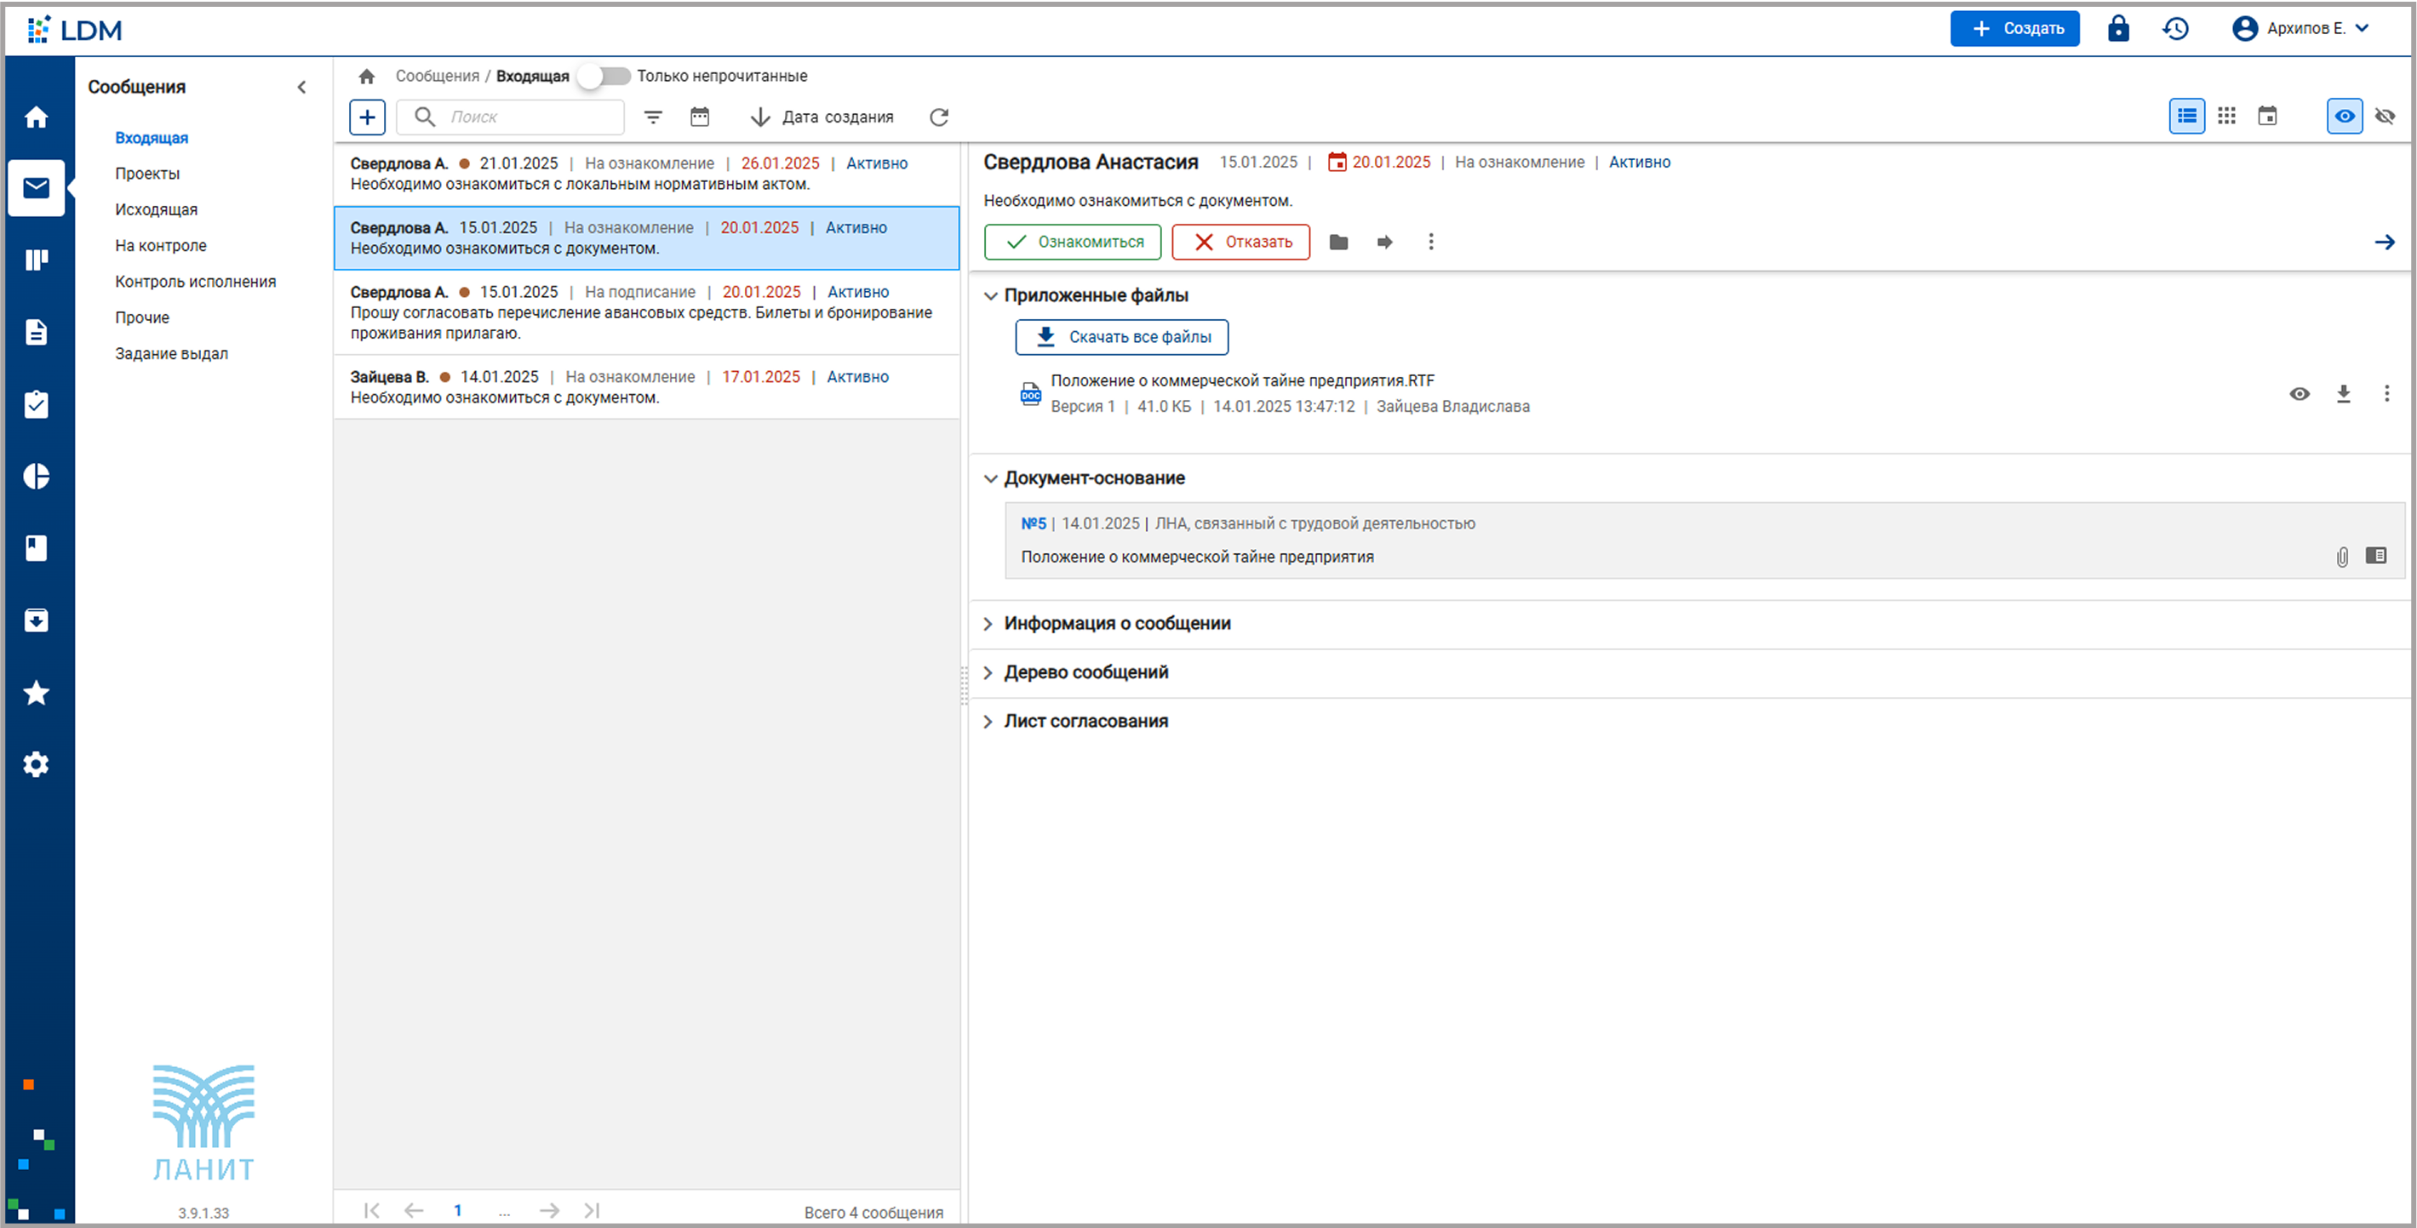
Task: Click the paperclip icon in Документ-основание
Action: [2342, 557]
